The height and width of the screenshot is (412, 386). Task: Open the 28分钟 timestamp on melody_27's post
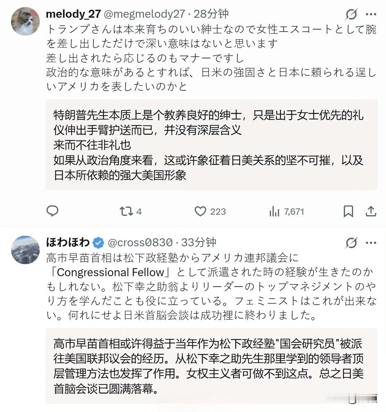coord(211,14)
